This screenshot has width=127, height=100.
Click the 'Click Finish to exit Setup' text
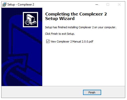[x=60, y=34]
